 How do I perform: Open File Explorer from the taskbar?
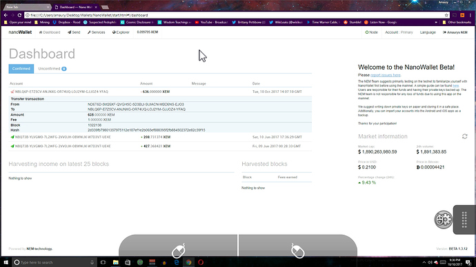click(115, 262)
